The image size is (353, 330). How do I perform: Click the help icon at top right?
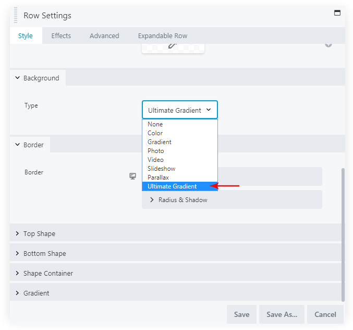(x=328, y=44)
